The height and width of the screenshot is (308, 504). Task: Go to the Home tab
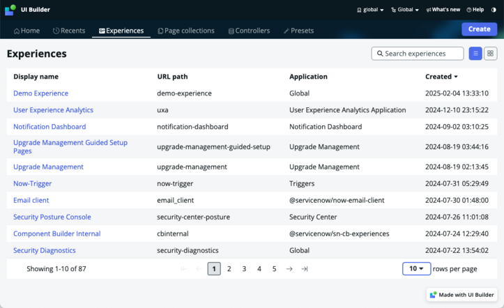point(26,31)
